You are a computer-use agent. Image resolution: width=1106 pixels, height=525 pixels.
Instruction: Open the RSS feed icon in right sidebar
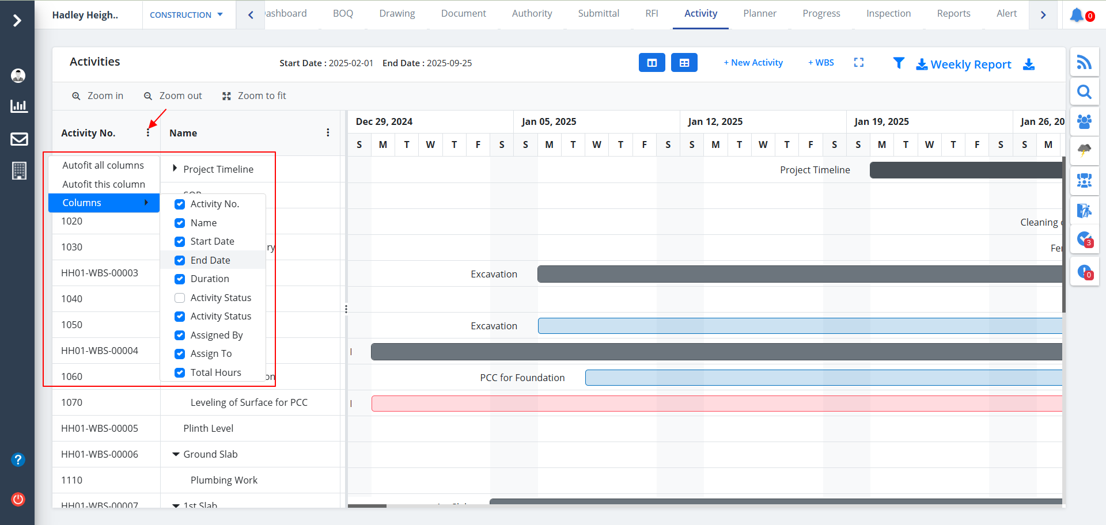point(1084,62)
